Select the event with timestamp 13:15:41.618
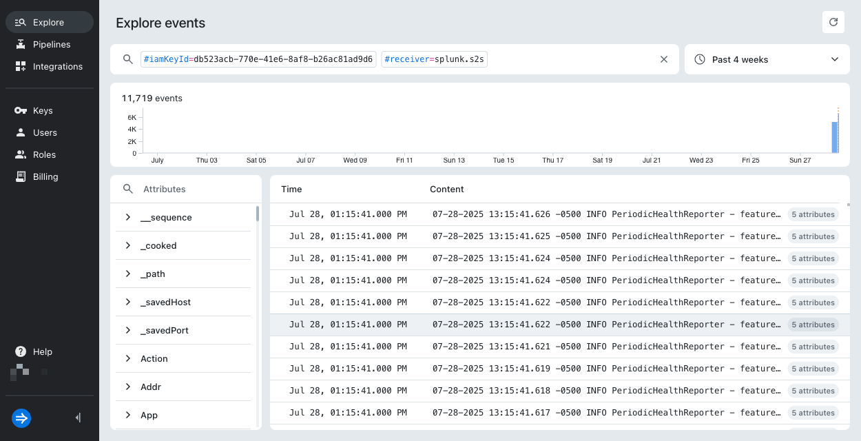This screenshot has width=861, height=441. click(x=559, y=391)
